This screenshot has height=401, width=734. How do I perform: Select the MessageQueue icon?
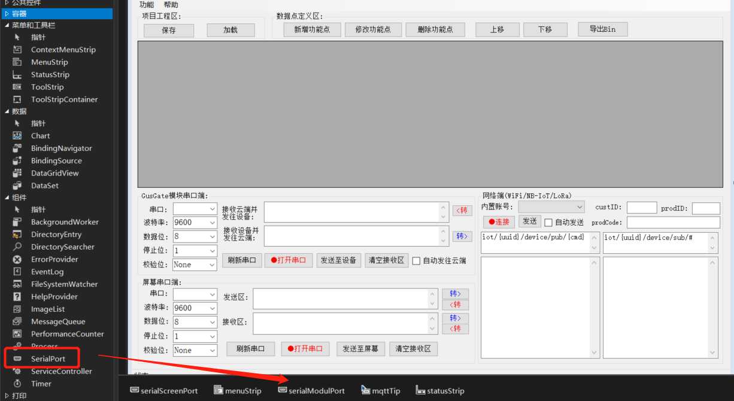[17, 321]
